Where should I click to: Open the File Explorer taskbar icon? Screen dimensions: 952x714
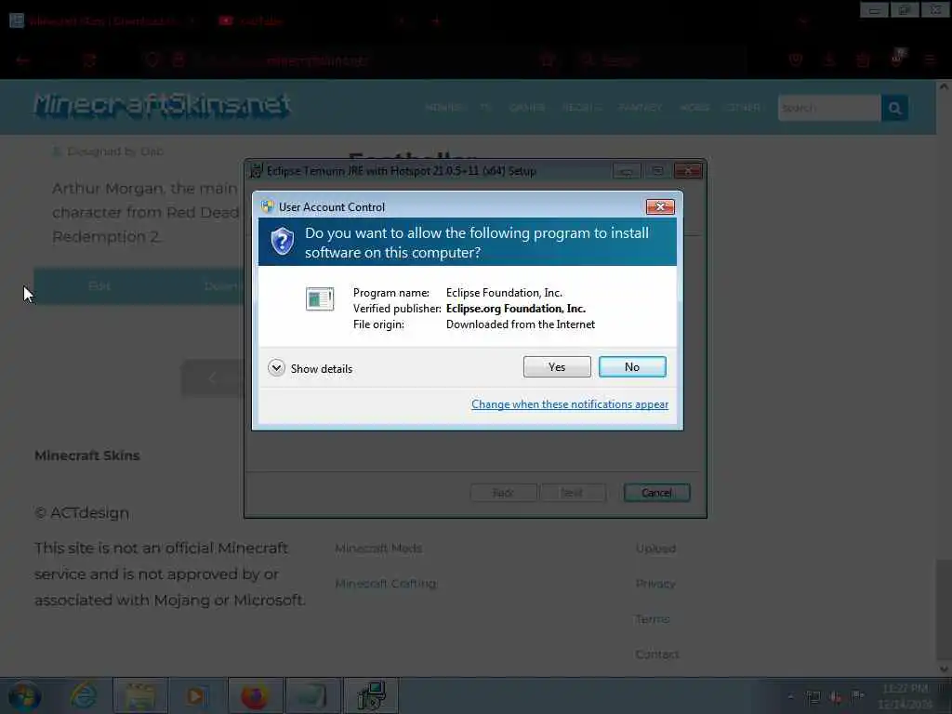point(139,695)
